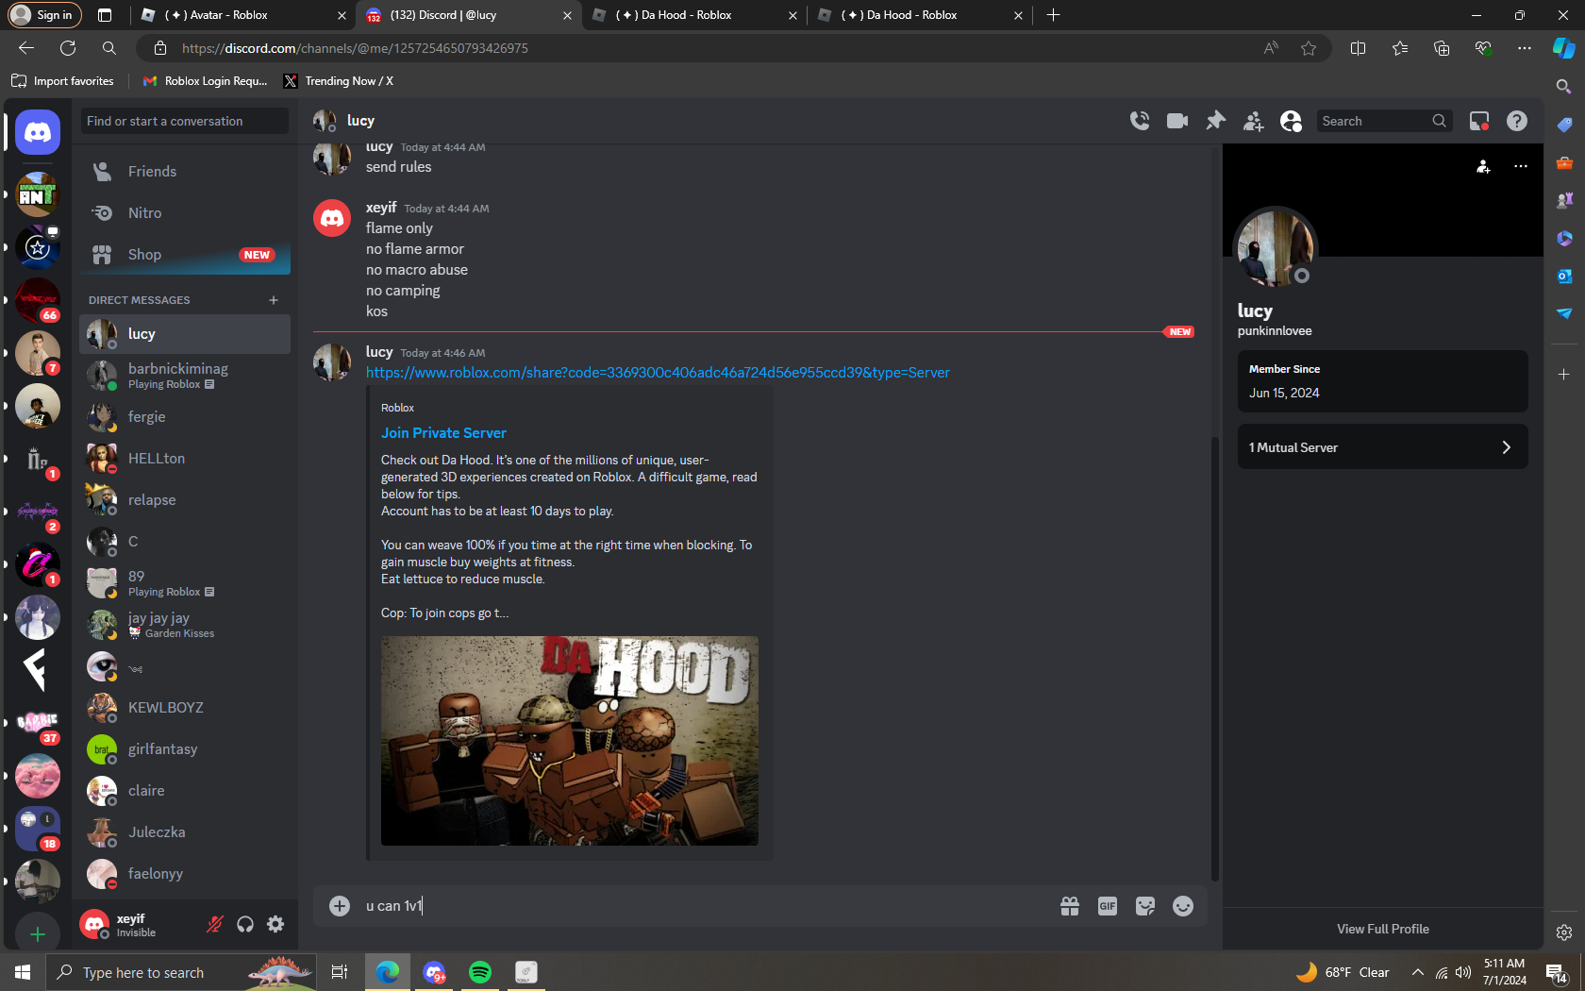Open the server with 37 notifications
The width and height of the screenshot is (1585, 991).
[38, 723]
